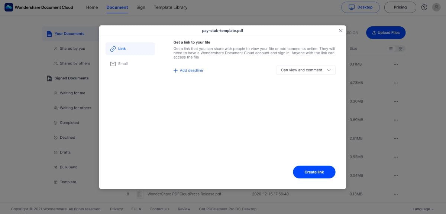Go to the Sign tab
This screenshot has width=446, height=214.
pos(141,7)
